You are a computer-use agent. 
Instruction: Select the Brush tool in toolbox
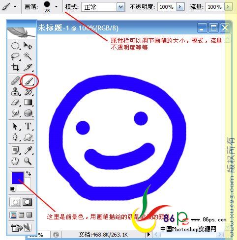(29, 81)
